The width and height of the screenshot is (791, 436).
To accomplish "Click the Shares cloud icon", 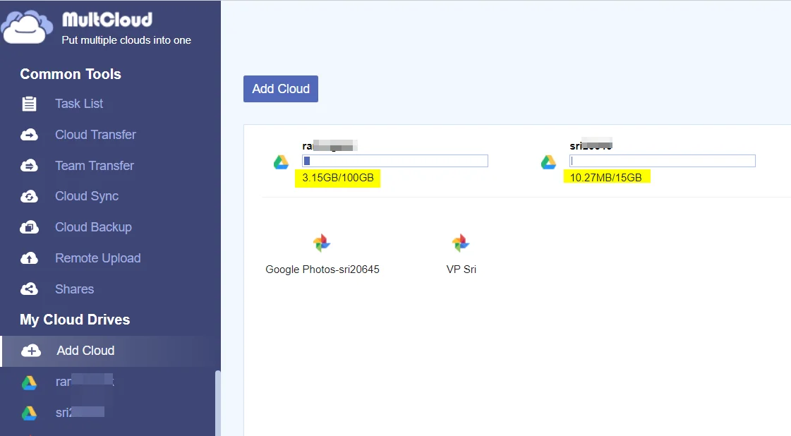I will tap(29, 289).
